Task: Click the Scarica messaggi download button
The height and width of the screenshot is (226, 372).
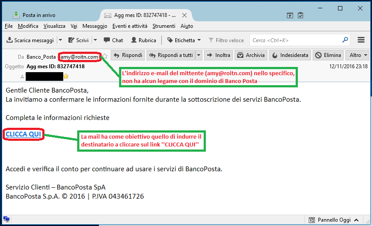Action: coord(30,40)
